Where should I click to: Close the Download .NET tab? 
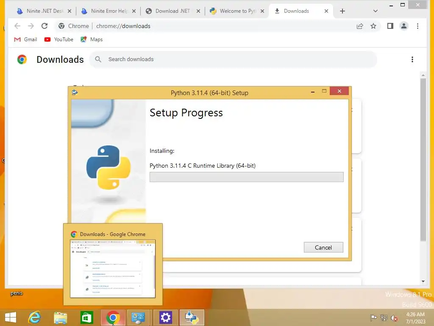(198, 11)
